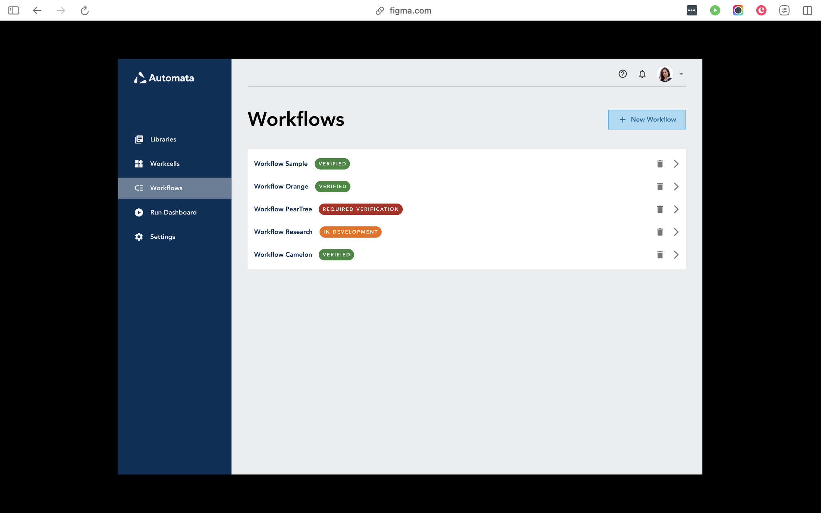821x513 pixels.
Task: Open Workflow Sample from the list
Action: (281, 163)
